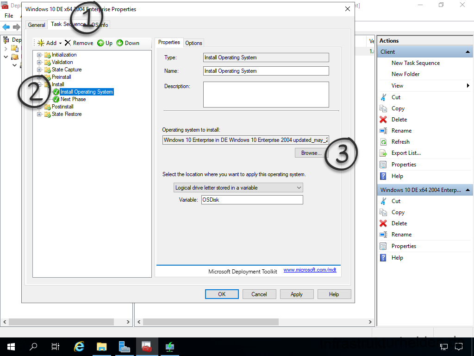Viewport: 474px width, 356px height.
Task: Click the green Up arrow icon
Action: coord(100,43)
